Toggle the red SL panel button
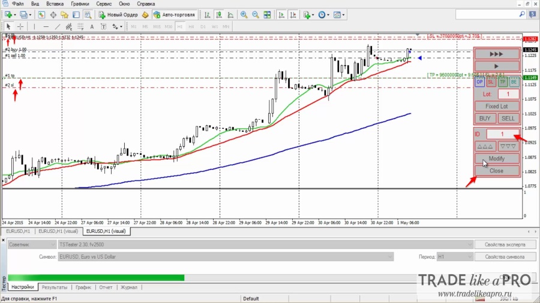Viewport: 540px width, 303px height. coord(491,82)
